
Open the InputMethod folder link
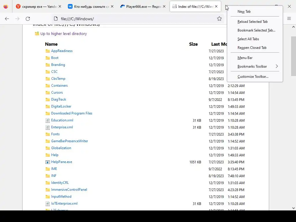61,197
